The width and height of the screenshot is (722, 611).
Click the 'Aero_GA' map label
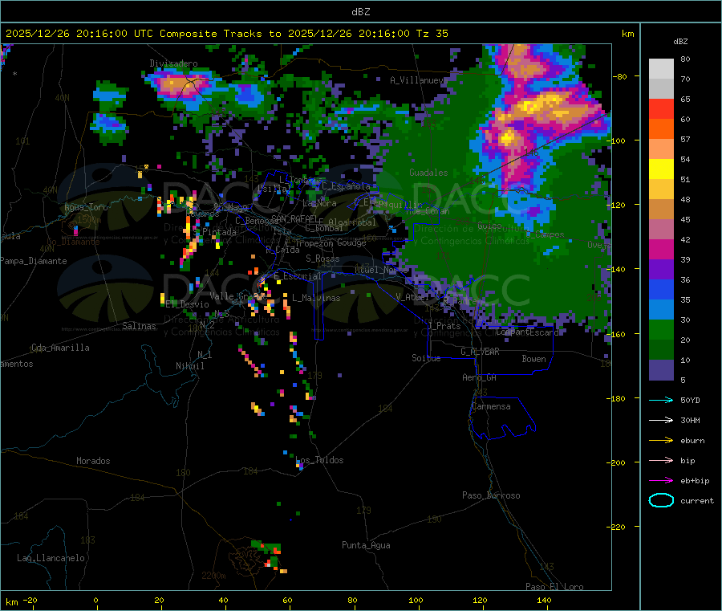tap(480, 377)
